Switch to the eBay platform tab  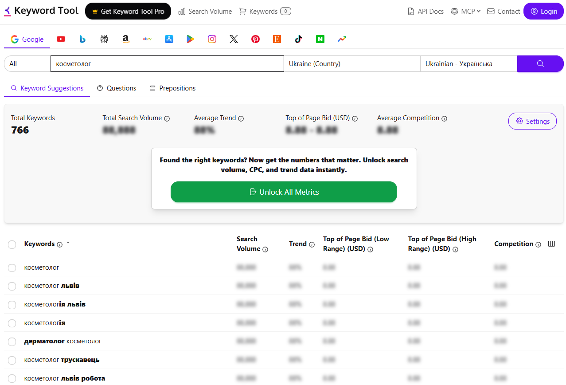(147, 39)
